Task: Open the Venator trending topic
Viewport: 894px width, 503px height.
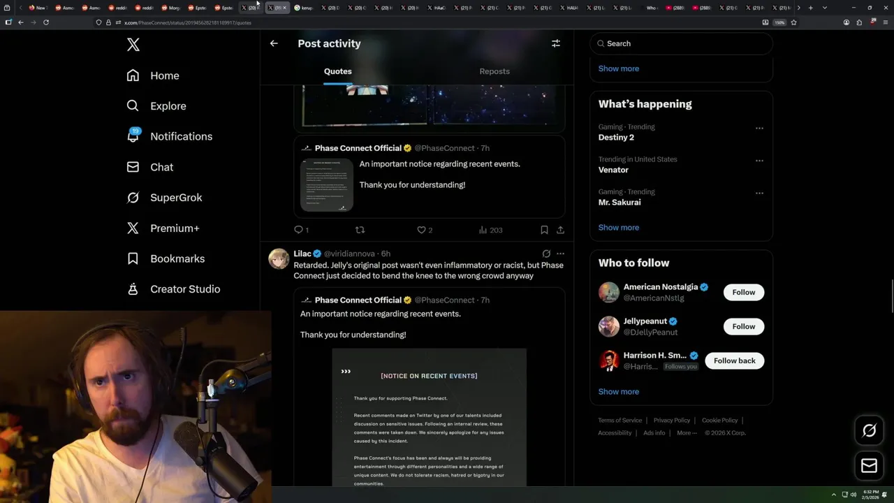Action: pyautogui.click(x=613, y=170)
